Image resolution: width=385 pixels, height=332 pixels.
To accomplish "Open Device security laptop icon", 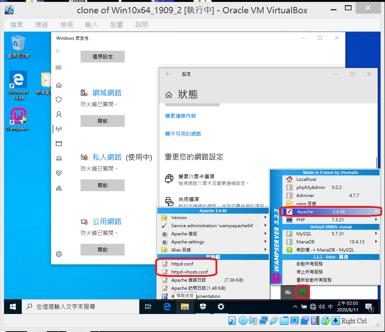I will pyautogui.click(x=59, y=158).
